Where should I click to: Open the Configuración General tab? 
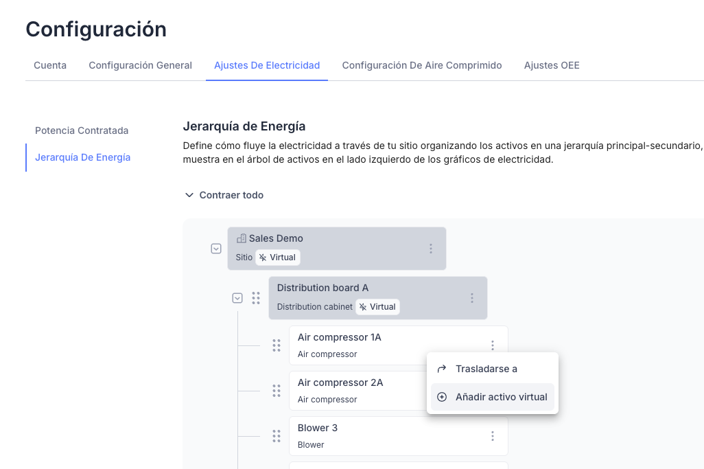[140, 65]
